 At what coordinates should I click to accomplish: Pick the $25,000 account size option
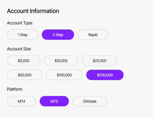tap(99, 61)
